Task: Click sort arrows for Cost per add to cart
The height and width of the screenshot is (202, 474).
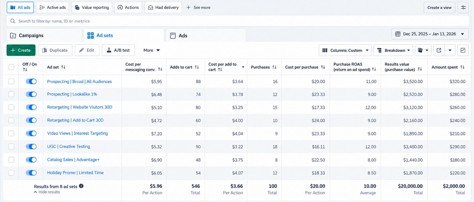Action: [x=220, y=70]
